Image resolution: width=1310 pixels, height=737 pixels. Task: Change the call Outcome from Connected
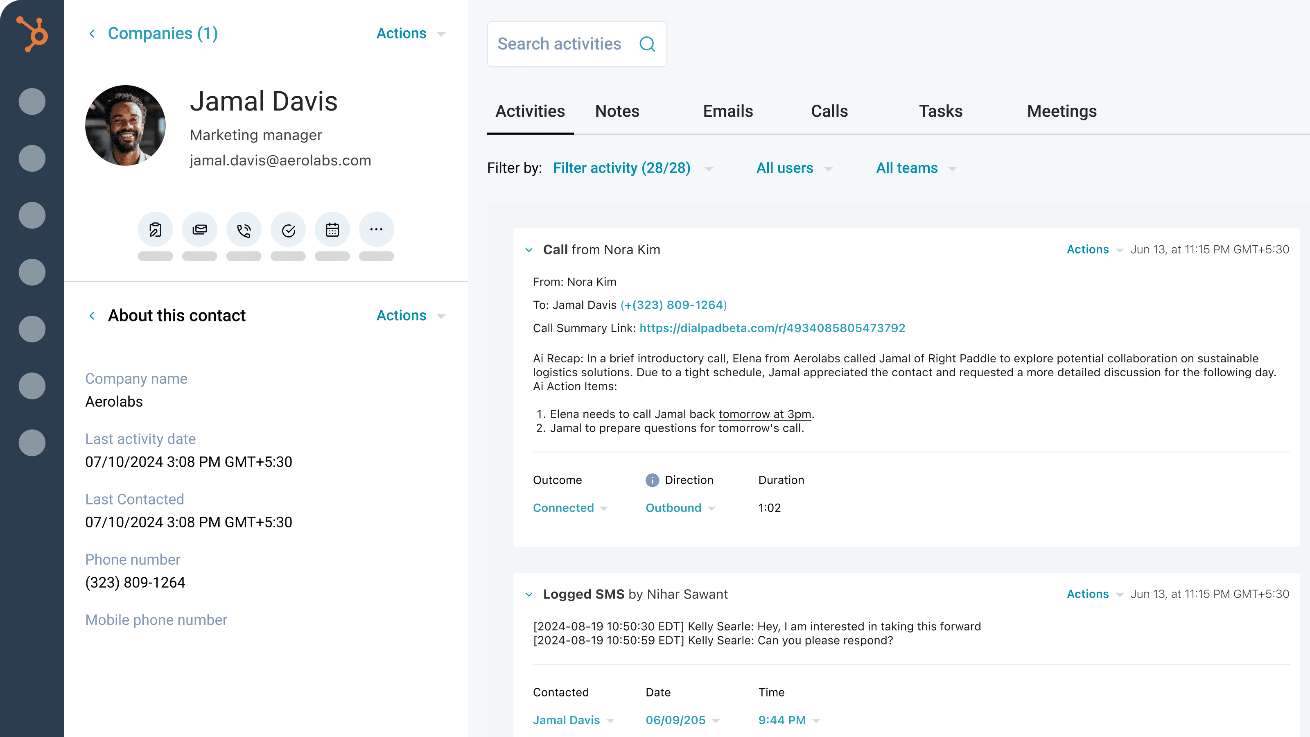(x=569, y=507)
